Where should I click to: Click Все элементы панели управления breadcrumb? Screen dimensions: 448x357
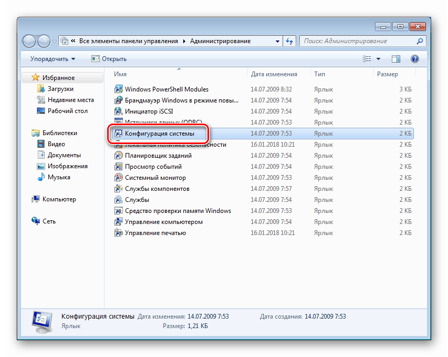tap(129, 41)
